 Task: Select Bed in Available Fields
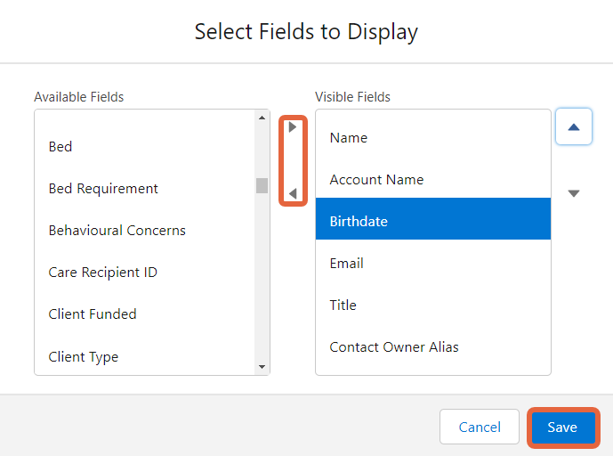(x=145, y=147)
